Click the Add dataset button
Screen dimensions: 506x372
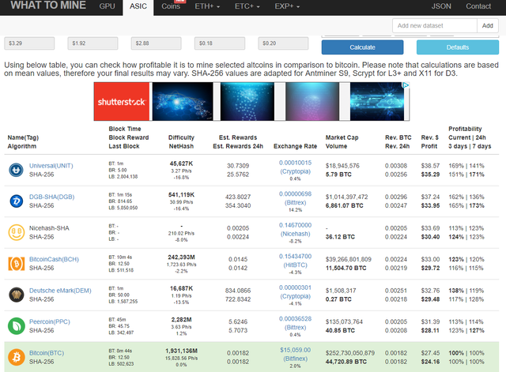tap(488, 26)
